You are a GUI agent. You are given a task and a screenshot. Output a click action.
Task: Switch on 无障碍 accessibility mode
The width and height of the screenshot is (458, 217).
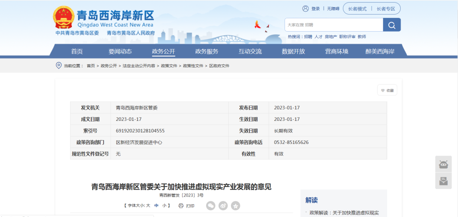click(333, 9)
